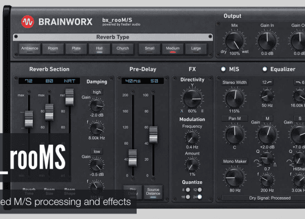Image resolution: width=305 pixels, height=219 pixels.
Task: Choose the Plate reverb type
Action: (x=76, y=49)
